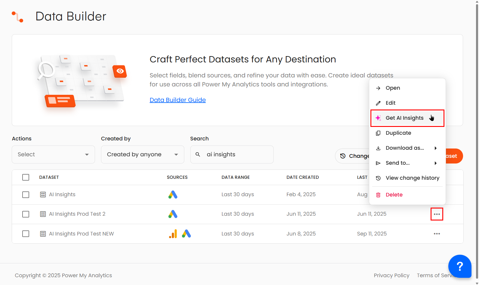Screen dimensions: 479x285
Task: Check the select-all checkbox in table header
Action: (x=26, y=177)
